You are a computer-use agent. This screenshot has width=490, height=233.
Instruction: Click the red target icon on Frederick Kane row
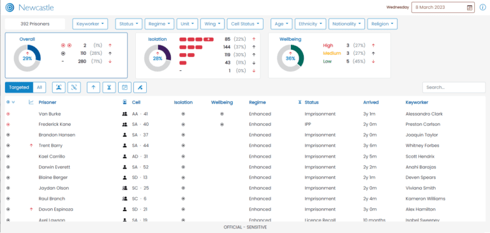point(8,124)
